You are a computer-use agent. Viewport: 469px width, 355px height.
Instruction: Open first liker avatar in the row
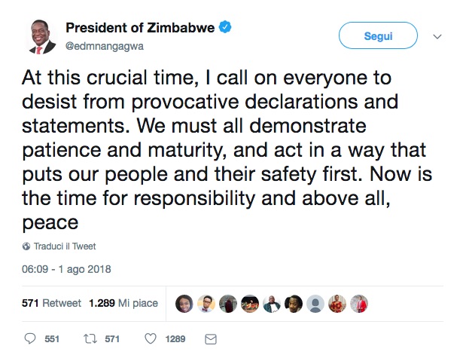[x=184, y=303]
